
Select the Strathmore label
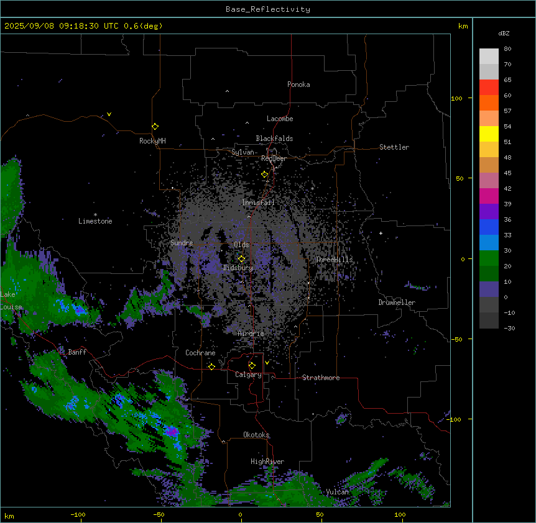(321, 378)
